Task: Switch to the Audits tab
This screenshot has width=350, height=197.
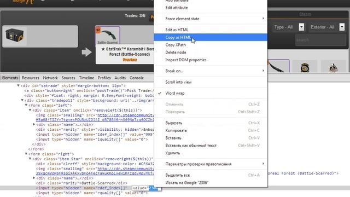Action: click(120, 78)
